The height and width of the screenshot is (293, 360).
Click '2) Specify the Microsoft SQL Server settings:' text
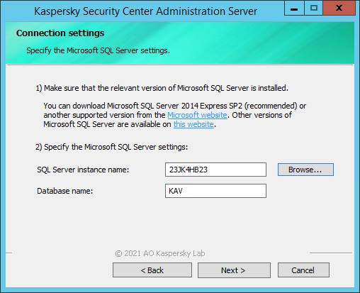tap(111, 147)
